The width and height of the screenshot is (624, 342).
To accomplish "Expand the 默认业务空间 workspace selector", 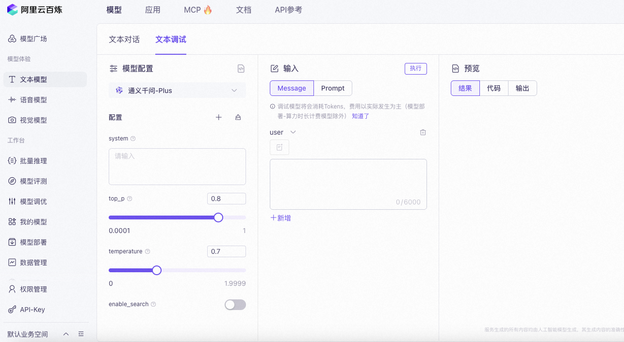I will 66,334.
